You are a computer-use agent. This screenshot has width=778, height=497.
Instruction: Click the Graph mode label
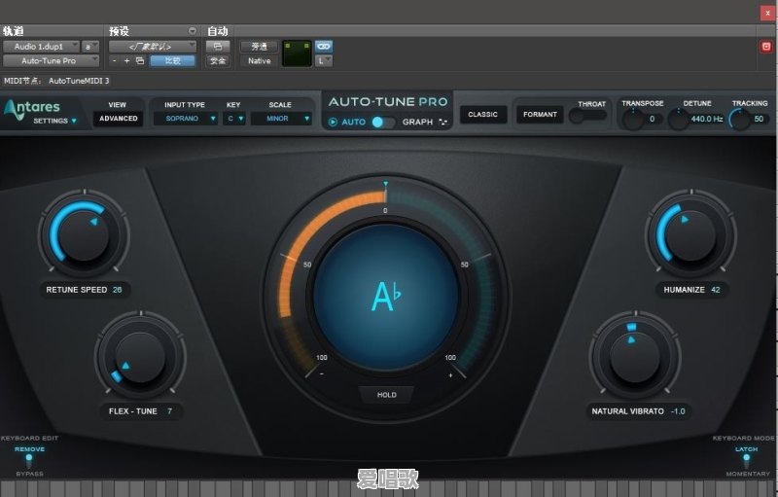[417, 122]
